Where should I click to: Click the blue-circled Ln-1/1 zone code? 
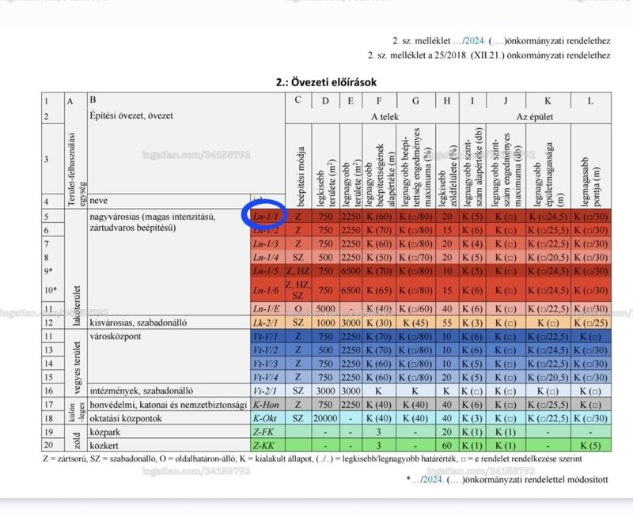(x=266, y=217)
